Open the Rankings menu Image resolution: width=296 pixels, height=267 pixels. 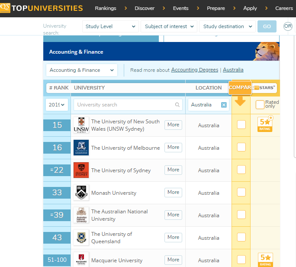click(106, 8)
